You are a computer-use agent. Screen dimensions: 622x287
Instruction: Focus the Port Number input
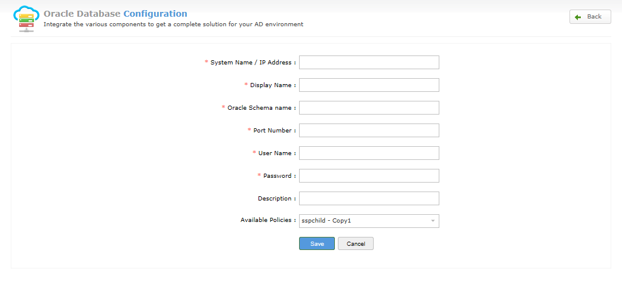tap(369, 131)
